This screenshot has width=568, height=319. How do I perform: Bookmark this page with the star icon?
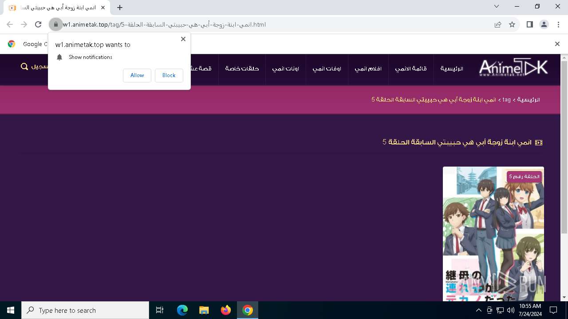[512, 24]
